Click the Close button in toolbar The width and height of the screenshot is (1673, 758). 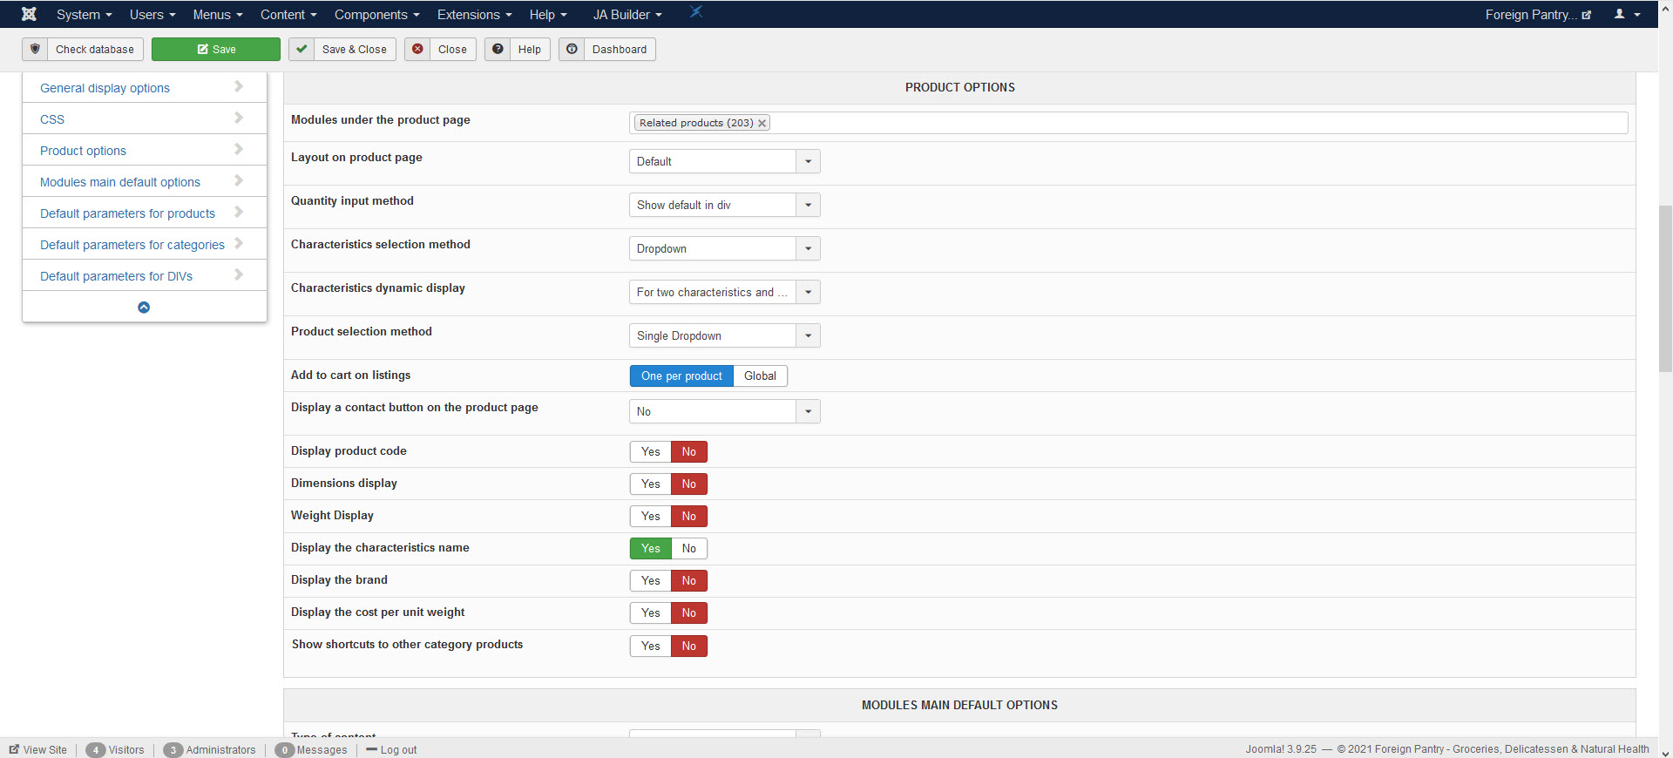tap(440, 49)
